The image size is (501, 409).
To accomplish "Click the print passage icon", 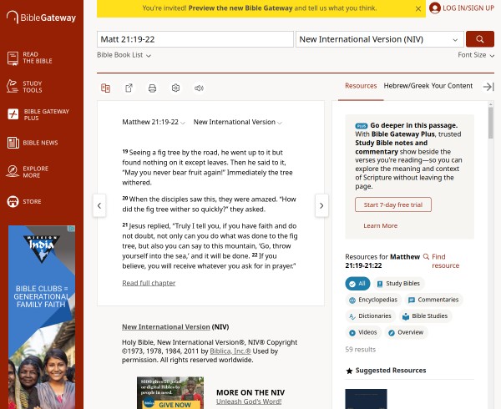I will (x=152, y=88).
